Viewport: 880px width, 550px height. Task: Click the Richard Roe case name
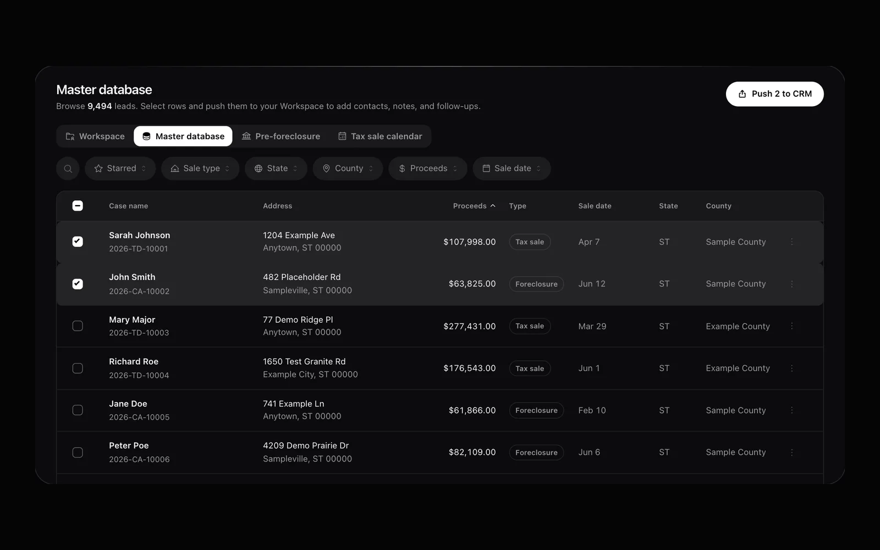pos(134,361)
